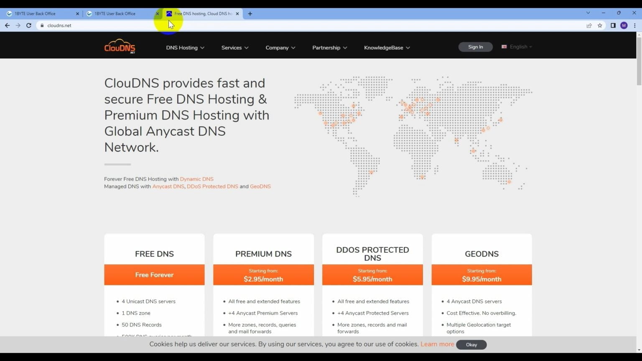
Task: Click the flag icon next to English
Action: (504, 47)
